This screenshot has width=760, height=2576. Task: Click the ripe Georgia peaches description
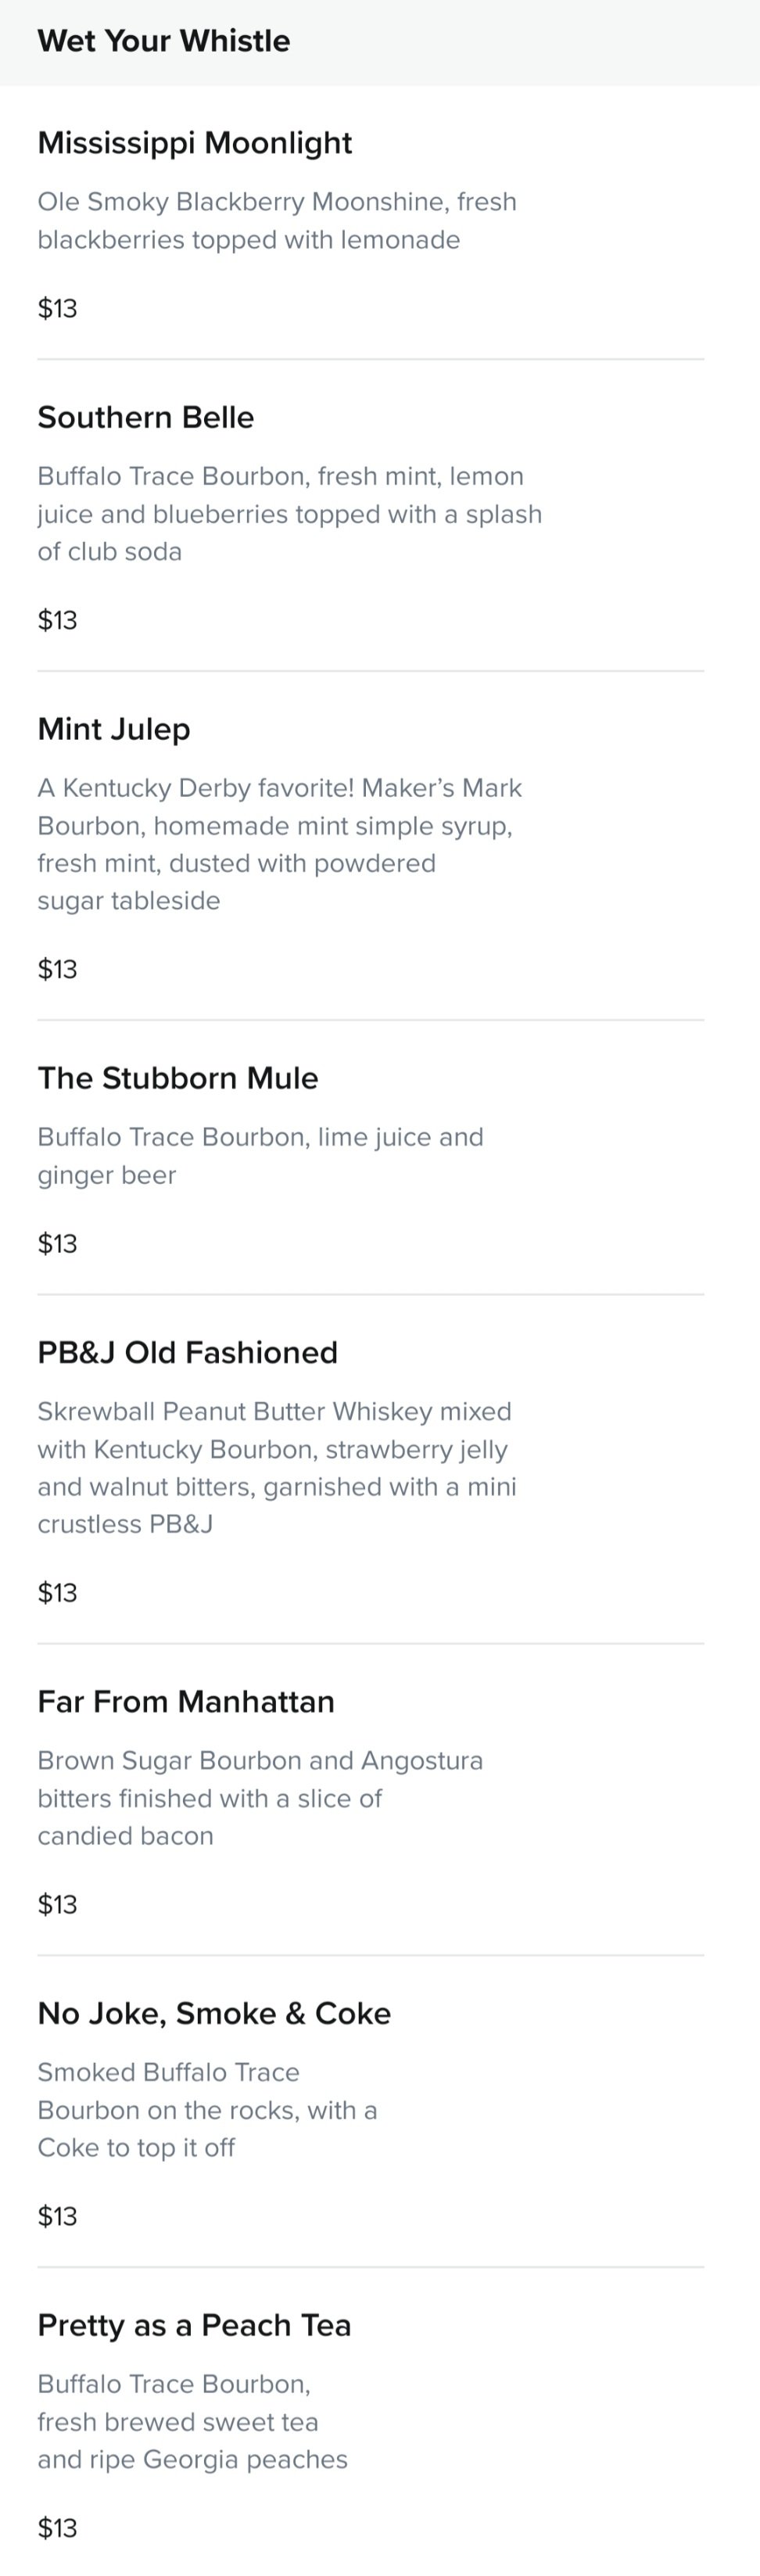[x=193, y=2422]
